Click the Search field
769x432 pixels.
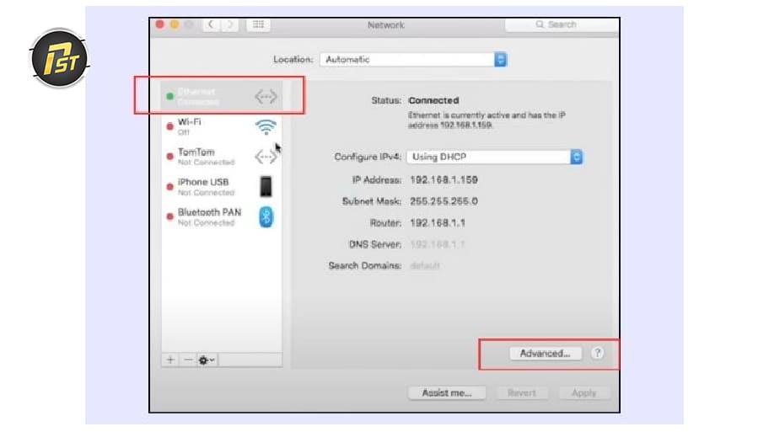[x=561, y=24]
